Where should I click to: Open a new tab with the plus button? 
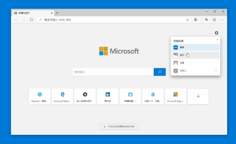tap(57, 13)
